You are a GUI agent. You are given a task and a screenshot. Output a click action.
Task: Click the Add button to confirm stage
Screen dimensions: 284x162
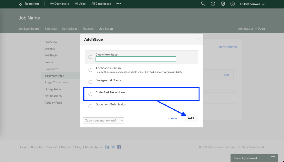pyautogui.click(x=191, y=118)
